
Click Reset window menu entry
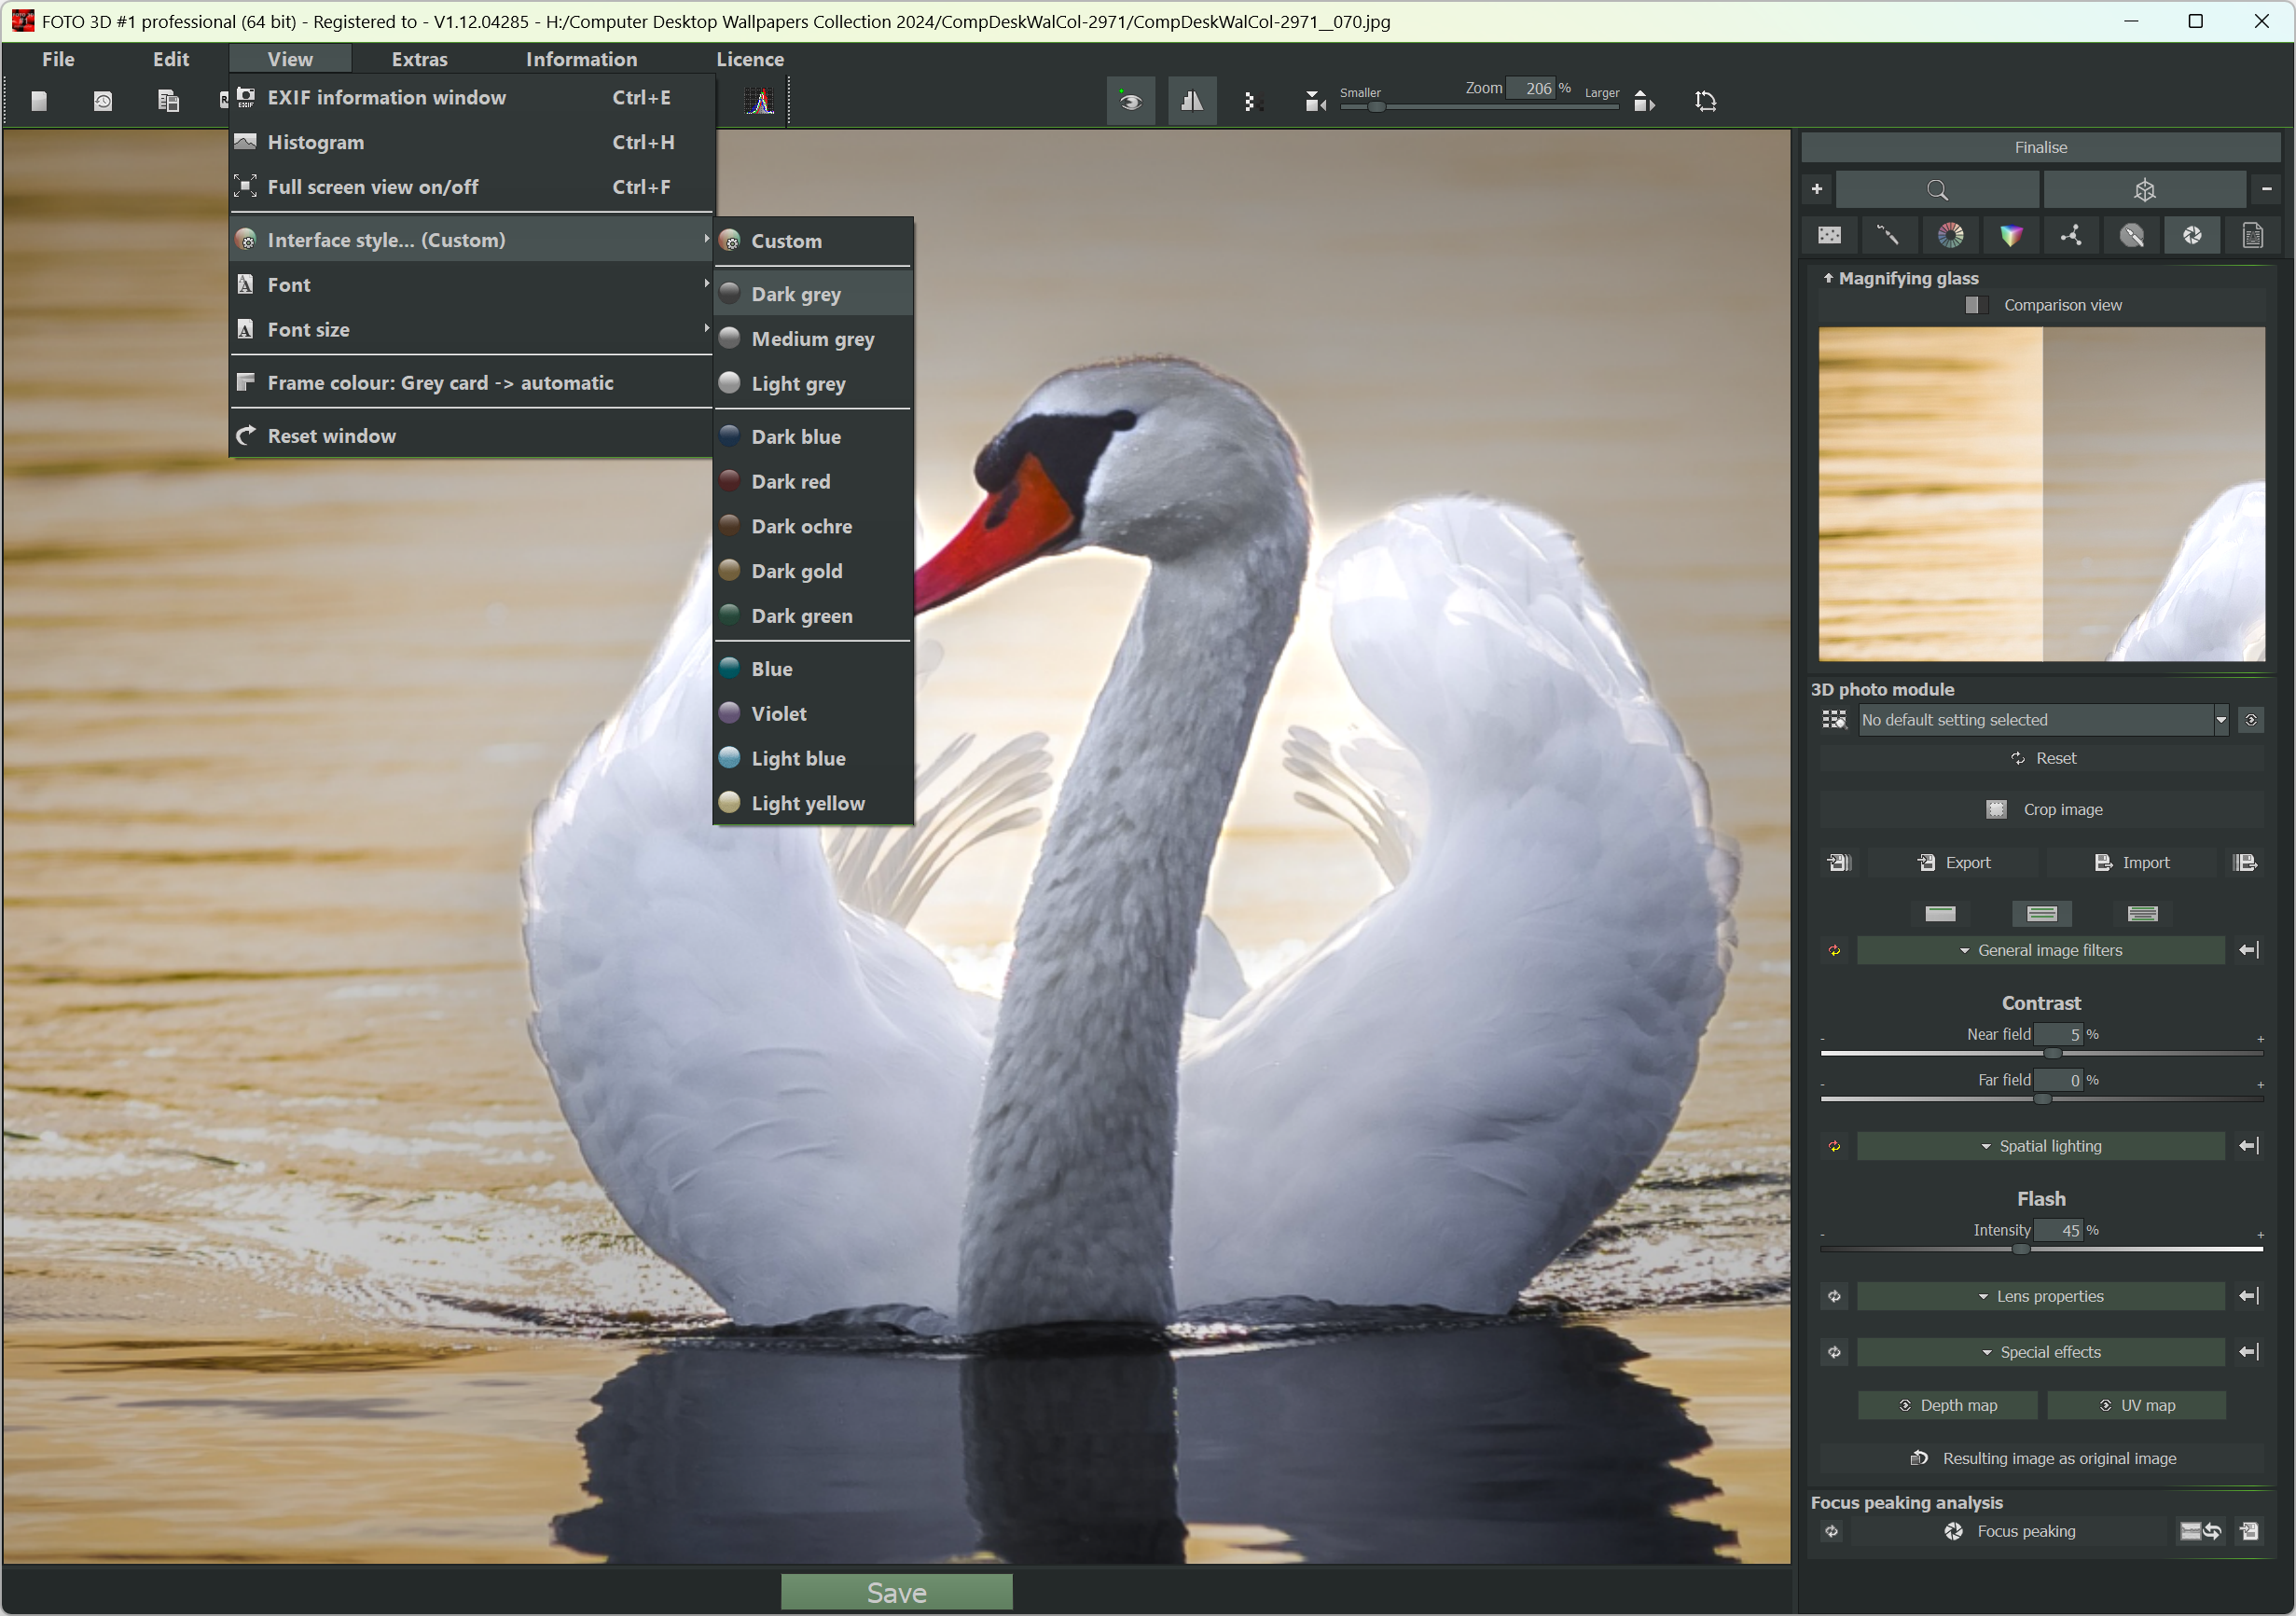click(331, 436)
